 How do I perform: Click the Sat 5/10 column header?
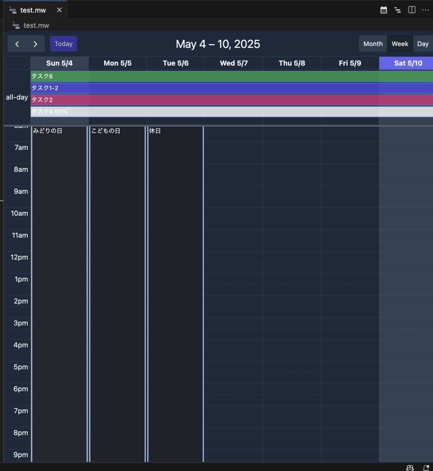(408, 63)
